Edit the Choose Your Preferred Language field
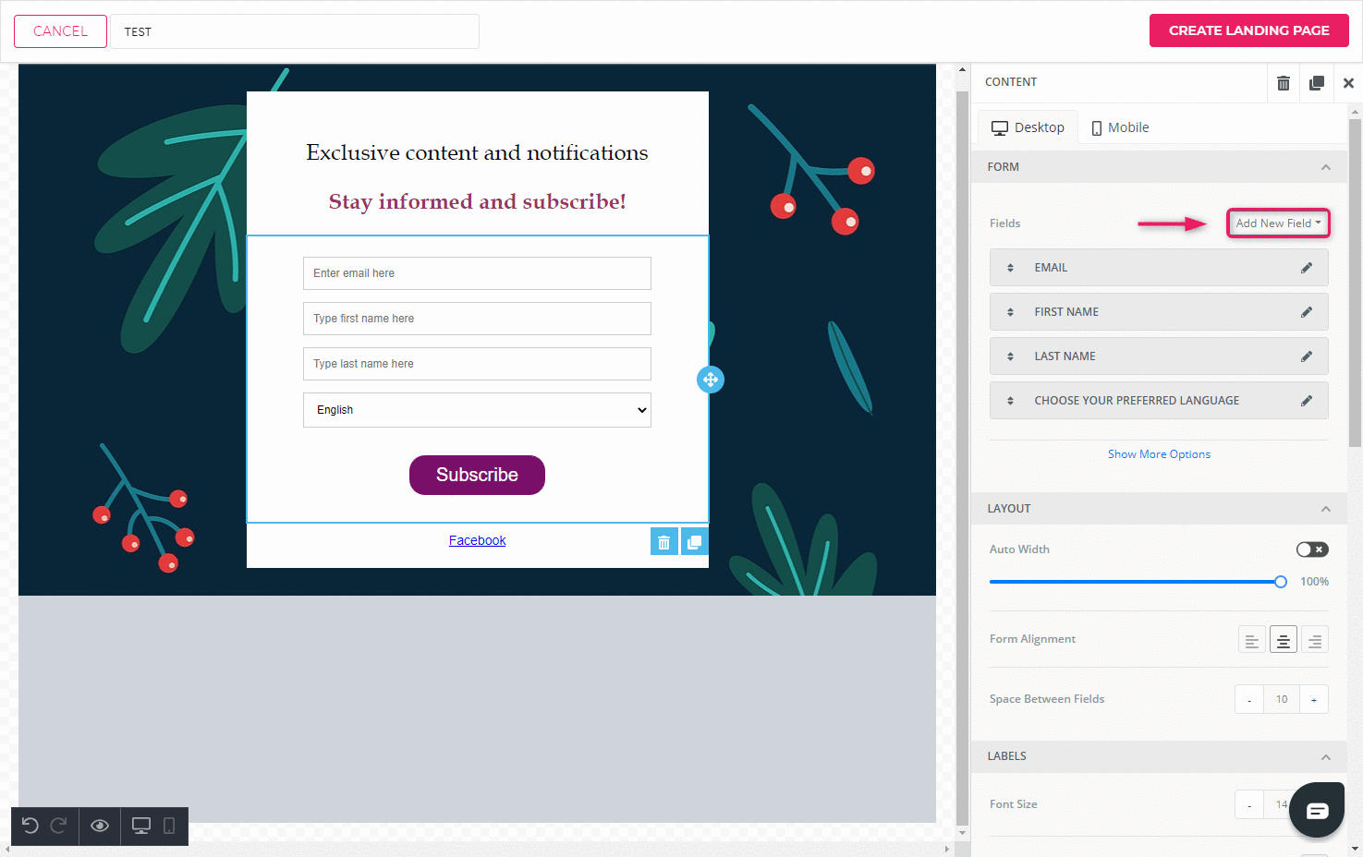This screenshot has height=857, width=1363. coord(1307,401)
